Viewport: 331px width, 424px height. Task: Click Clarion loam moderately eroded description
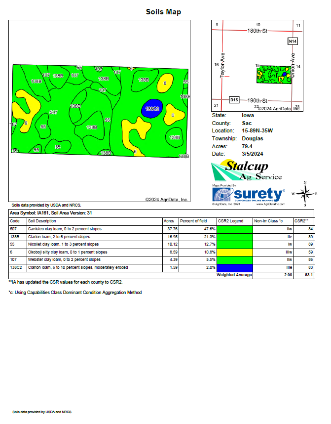(x=78, y=268)
